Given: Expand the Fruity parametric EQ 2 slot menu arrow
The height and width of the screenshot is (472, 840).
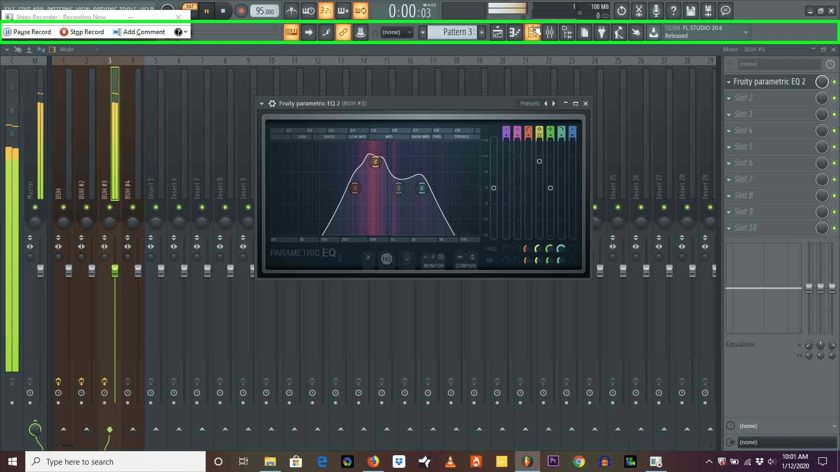Looking at the screenshot, I should 729,82.
